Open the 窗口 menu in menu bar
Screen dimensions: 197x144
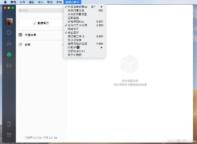[x=50, y=2]
